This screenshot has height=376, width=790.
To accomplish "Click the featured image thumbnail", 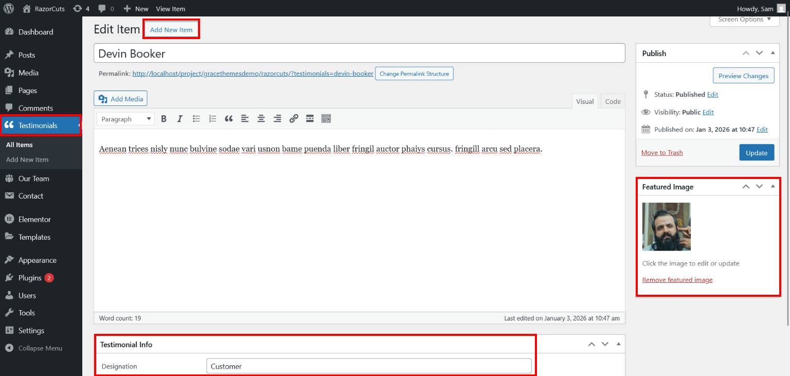I will coord(666,226).
